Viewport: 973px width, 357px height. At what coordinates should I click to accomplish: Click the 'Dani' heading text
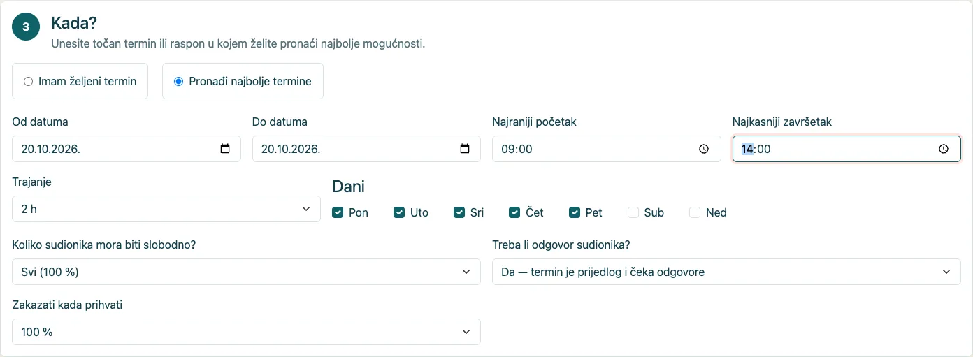click(348, 187)
